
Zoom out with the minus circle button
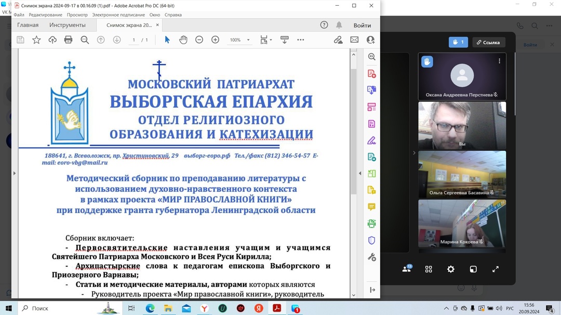tap(199, 40)
